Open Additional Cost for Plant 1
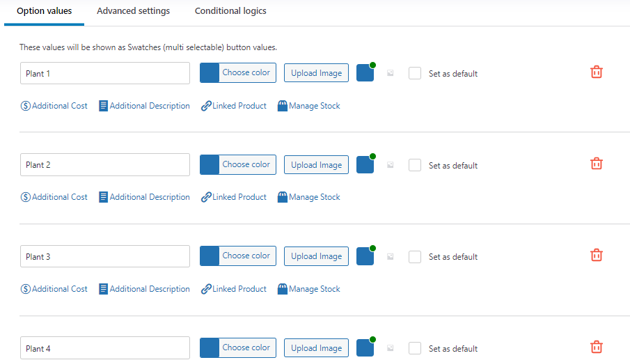The image size is (630, 360). (54, 106)
